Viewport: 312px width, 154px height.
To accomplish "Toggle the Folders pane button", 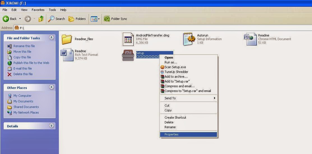I will pyautogui.click(x=77, y=19).
